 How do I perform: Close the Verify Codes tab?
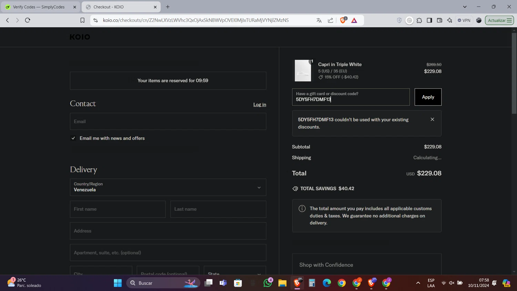click(75, 7)
